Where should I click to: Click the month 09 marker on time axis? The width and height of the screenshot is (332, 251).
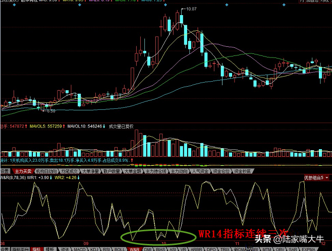[x=86, y=243]
